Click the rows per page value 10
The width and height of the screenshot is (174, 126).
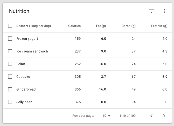pos(104,116)
